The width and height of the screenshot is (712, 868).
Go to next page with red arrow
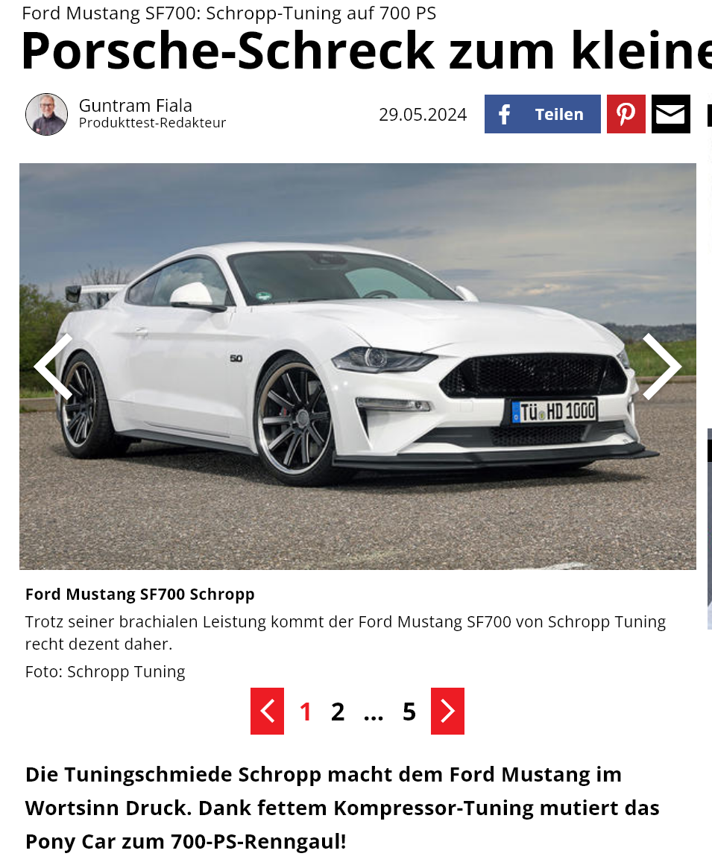tap(447, 712)
